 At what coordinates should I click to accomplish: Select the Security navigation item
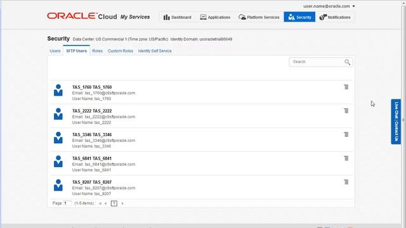point(299,17)
